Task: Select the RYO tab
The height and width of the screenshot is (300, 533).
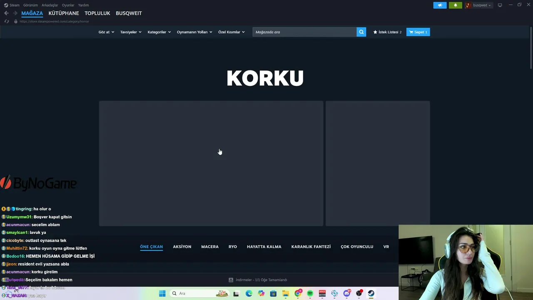Action: point(233,247)
